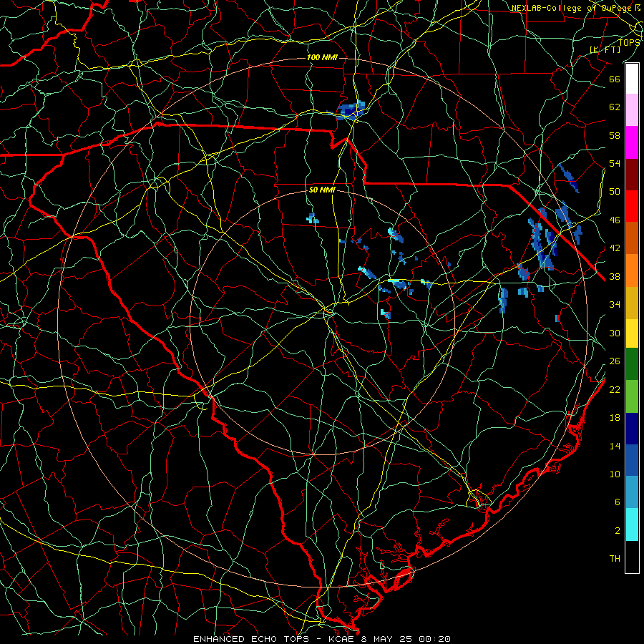Click the medium blue 14 kft legend swatch
The height and width of the screenshot is (644, 644).
[632, 460]
